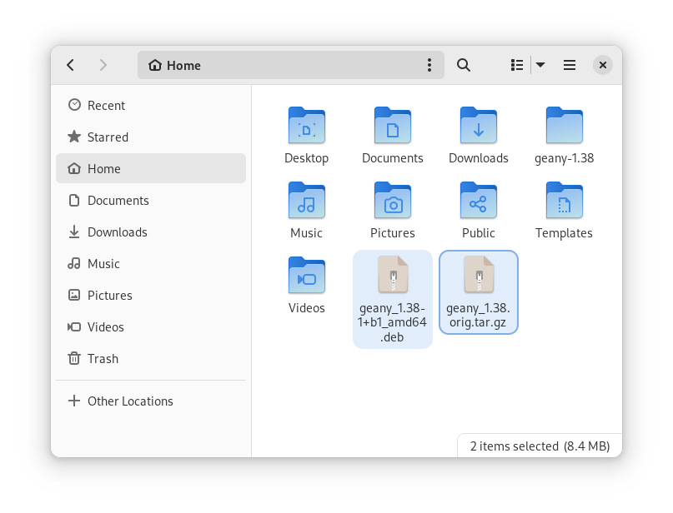Image resolution: width=673 pixels, height=513 pixels.
Task: Select the Public folder icon
Action: click(479, 200)
